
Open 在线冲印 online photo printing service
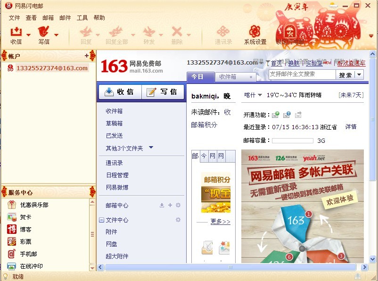click(12, 266)
